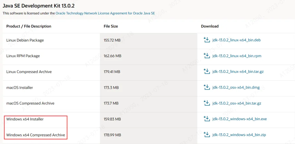Click the Windows x64 Compressed Archive label
295x144 pixels.
[x=36, y=135]
